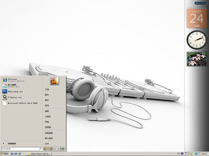Click the volume speaker tray icon
The width and height of the screenshot is (209, 156).
point(199,154)
